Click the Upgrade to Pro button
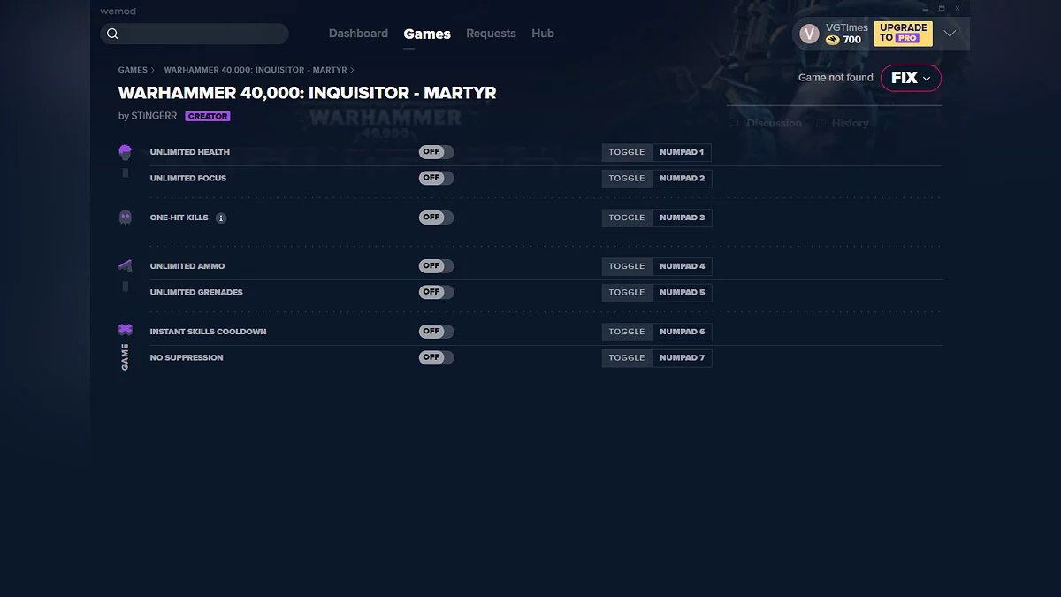This screenshot has width=1061, height=597. (x=903, y=34)
